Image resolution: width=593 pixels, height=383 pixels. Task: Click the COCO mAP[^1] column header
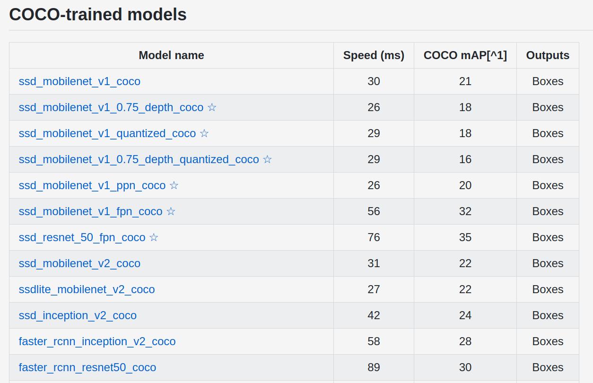click(x=465, y=55)
